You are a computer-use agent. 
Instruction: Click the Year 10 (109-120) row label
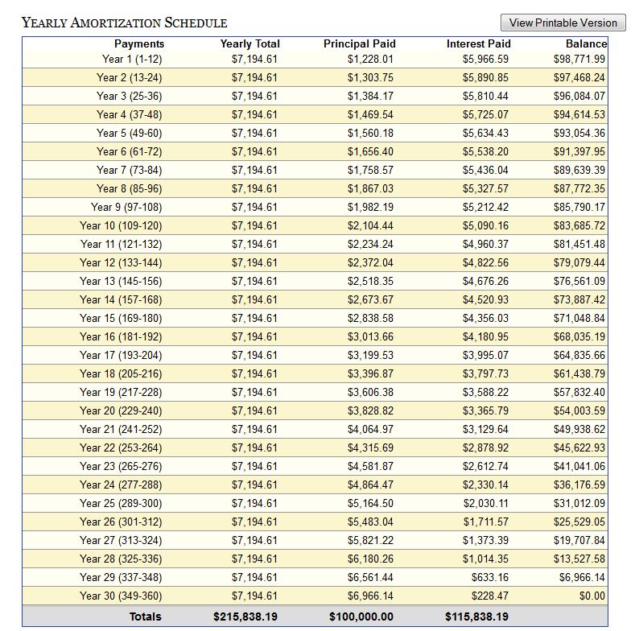click(x=121, y=225)
